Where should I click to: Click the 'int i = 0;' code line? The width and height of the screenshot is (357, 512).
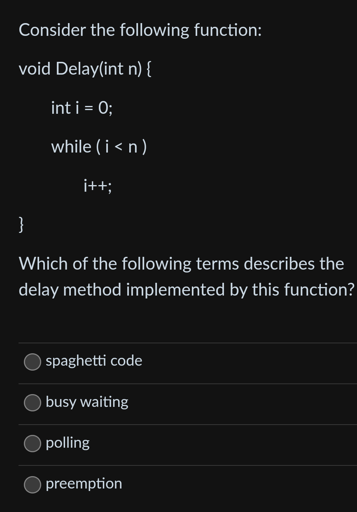pyautogui.click(x=81, y=108)
